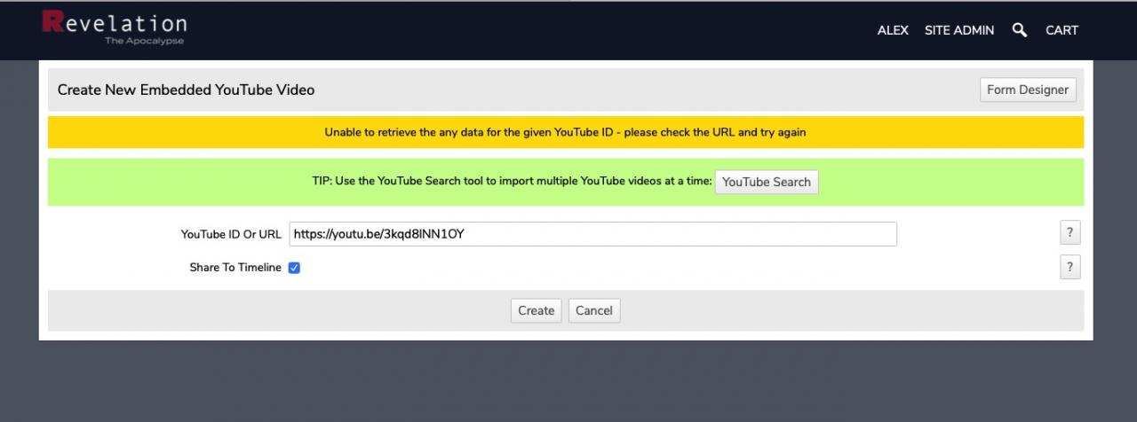Image resolution: width=1137 pixels, height=422 pixels.
Task: Open the Form Designer
Action: pos(1028,90)
